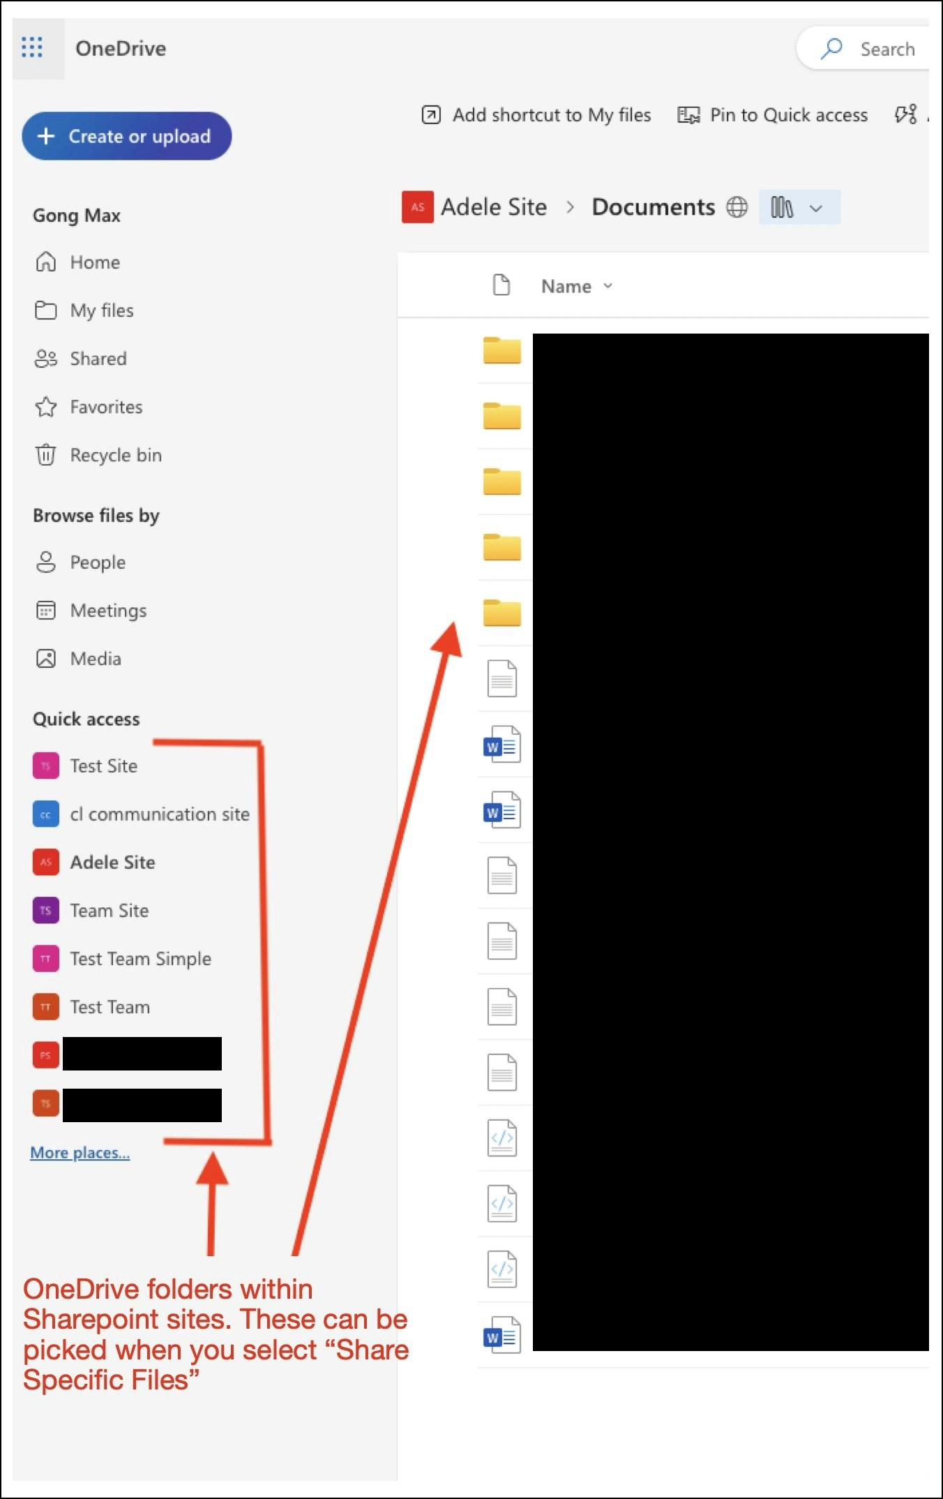Click the purple TS icon beside Team Site
The width and height of the screenshot is (943, 1499).
click(46, 910)
